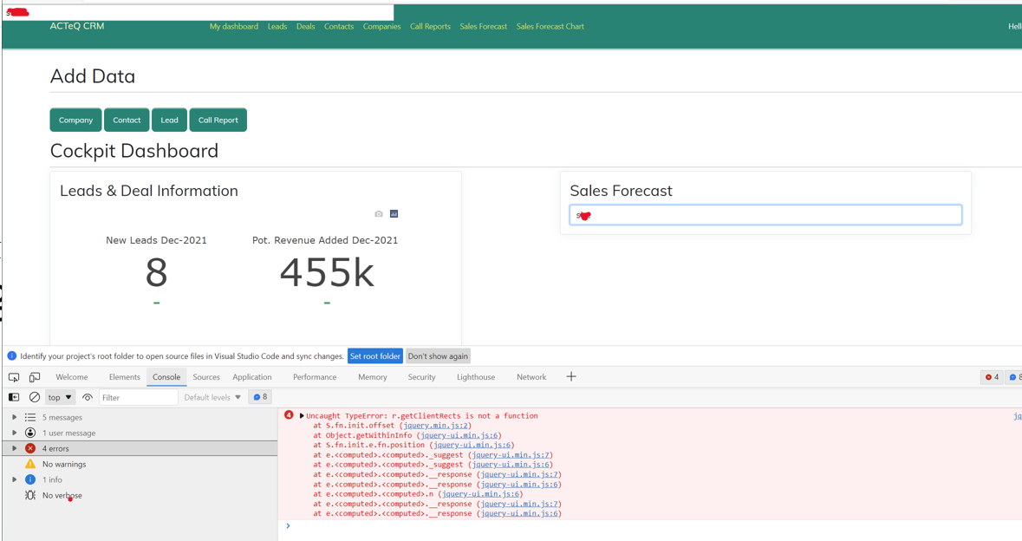Viewport: 1022px width, 541px height.
Task: Toggle the console sidebar panel icon
Action: (x=14, y=397)
